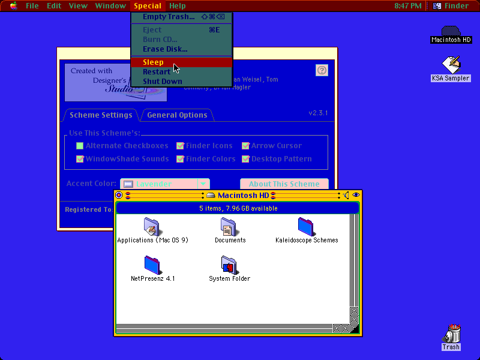Select the System Folder icon
480x360 pixels.
[229, 265]
